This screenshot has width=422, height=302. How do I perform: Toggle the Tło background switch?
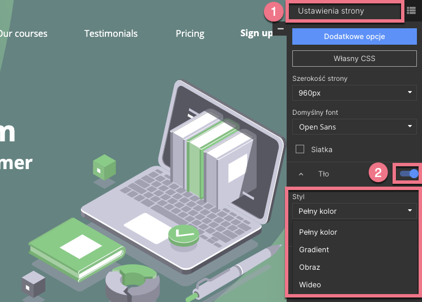[x=408, y=174]
